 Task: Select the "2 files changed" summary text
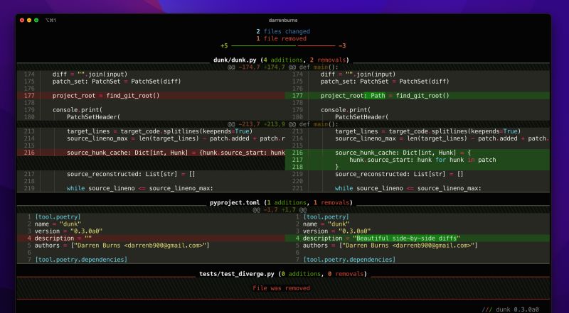(x=283, y=31)
